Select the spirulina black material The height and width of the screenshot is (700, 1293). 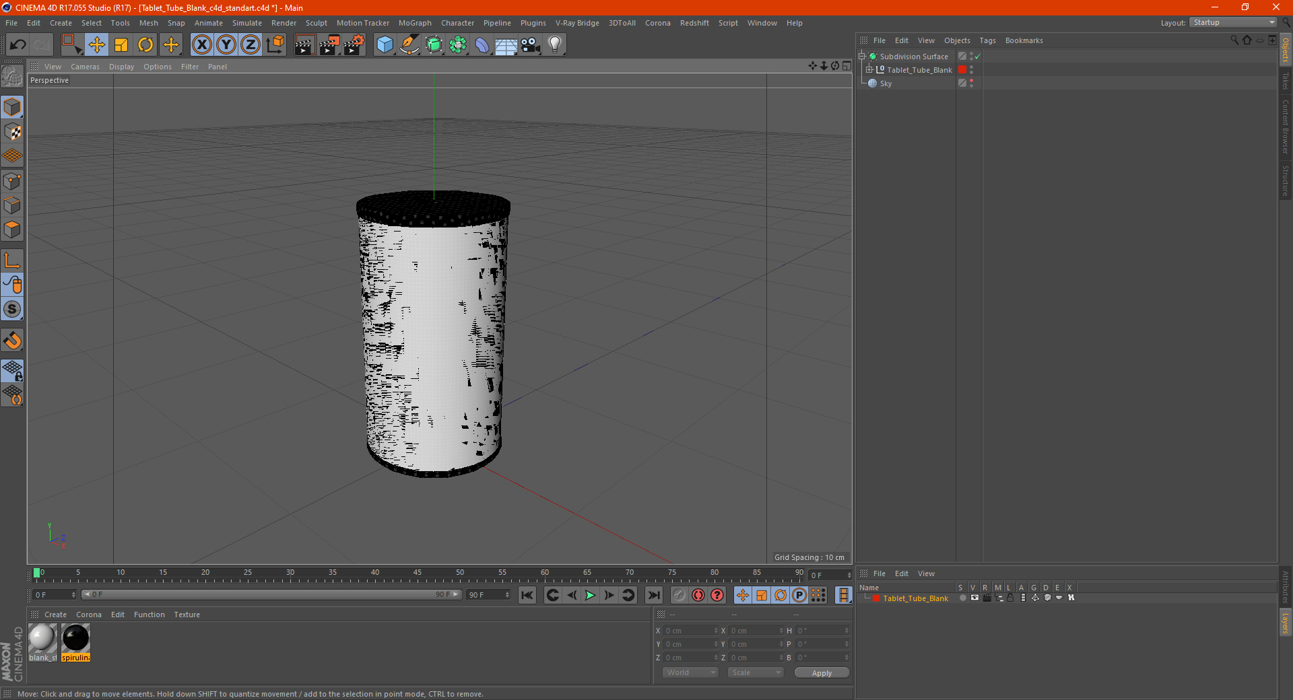[75, 642]
